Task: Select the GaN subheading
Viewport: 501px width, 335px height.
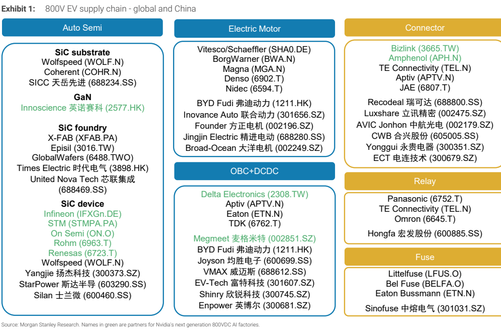Action: [82, 97]
